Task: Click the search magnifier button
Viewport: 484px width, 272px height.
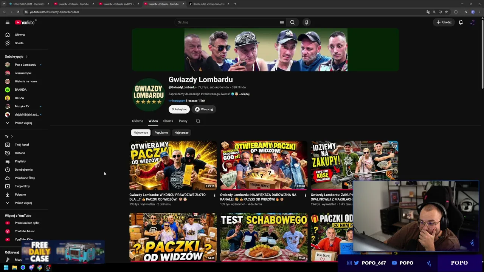Action: (x=292, y=22)
